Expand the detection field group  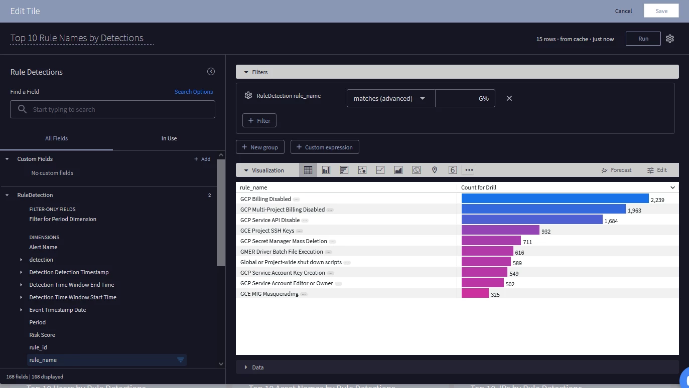tap(21, 260)
